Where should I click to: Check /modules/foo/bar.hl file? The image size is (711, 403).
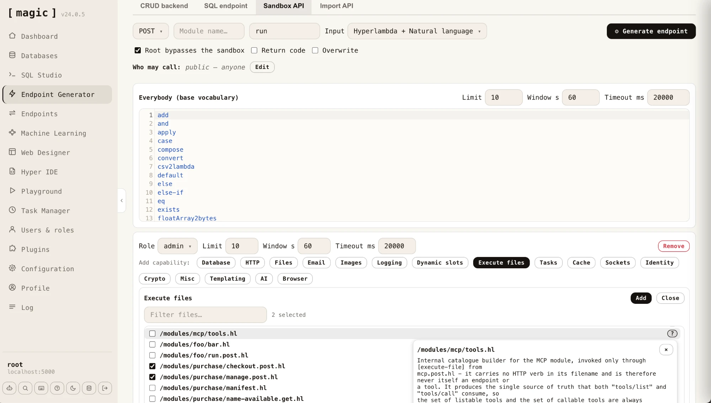pyautogui.click(x=152, y=344)
